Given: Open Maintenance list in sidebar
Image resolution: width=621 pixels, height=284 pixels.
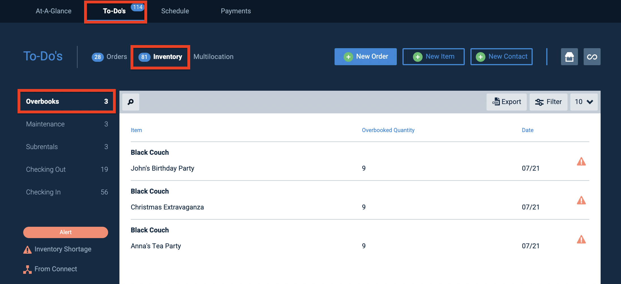Looking at the screenshot, I should [x=67, y=124].
